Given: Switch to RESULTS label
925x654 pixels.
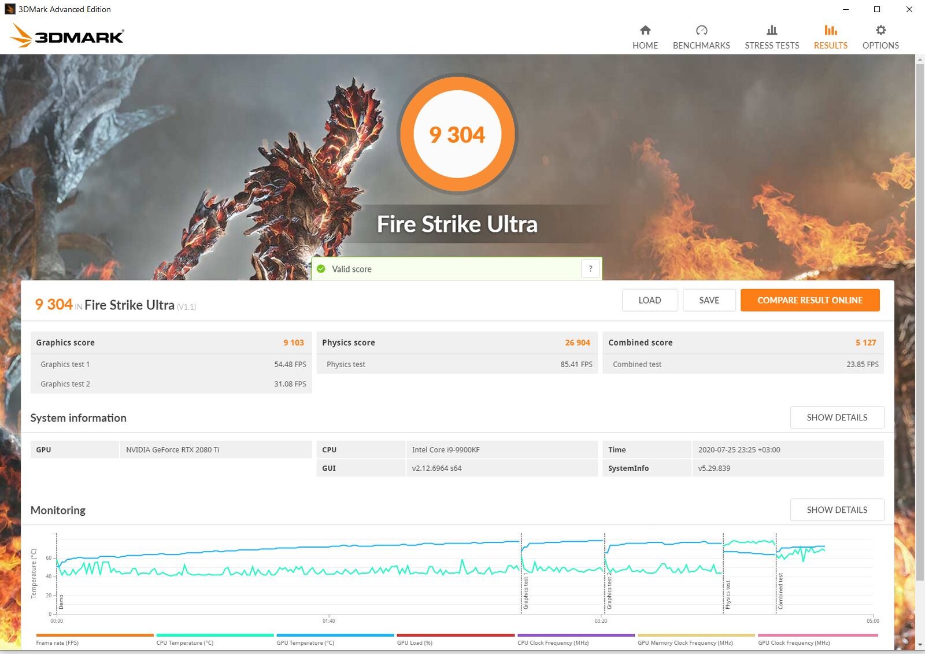Looking at the screenshot, I should pyautogui.click(x=831, y=46).
